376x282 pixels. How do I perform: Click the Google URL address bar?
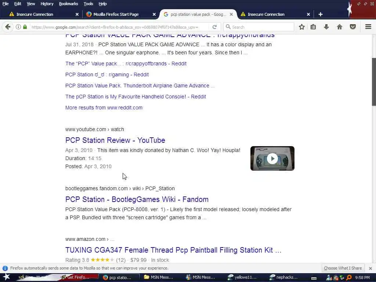[x=115, y=27]
